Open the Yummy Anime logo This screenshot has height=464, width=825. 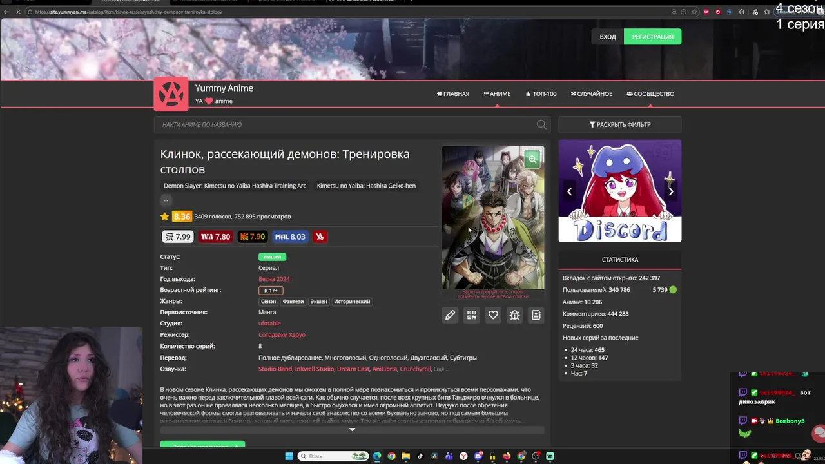click(171, 94)
